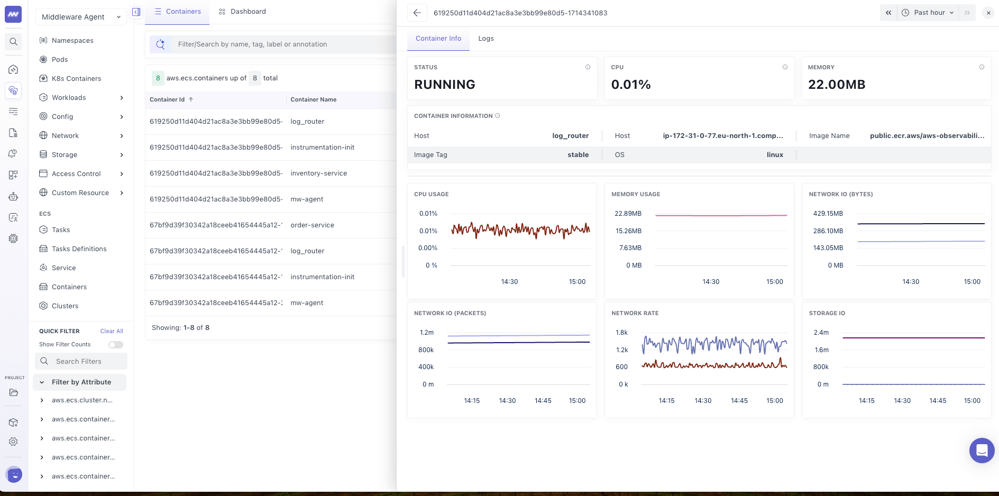Viewport: 999px width, 496px height.
Task: Open Clusters under ECS
Action: pos(65,306)
